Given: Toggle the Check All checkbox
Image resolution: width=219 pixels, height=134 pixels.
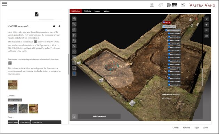Looking at the screenshot, I should click(x=163, y=22).
